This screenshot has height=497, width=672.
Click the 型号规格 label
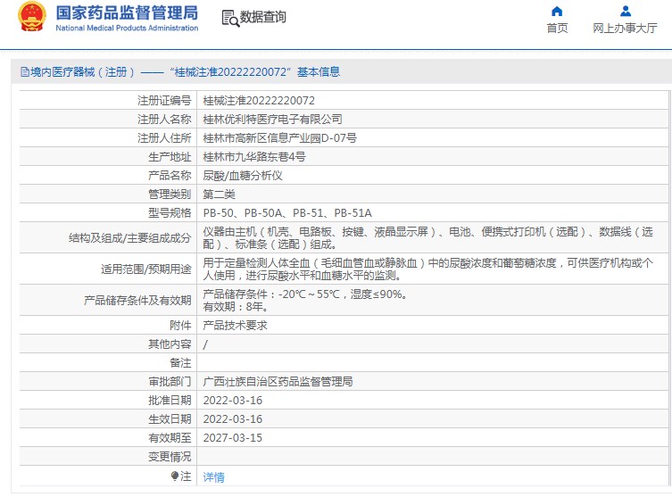pos(170,213)
